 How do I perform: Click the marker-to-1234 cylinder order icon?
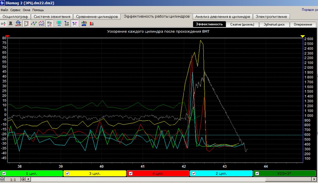(x=67, y=24)
